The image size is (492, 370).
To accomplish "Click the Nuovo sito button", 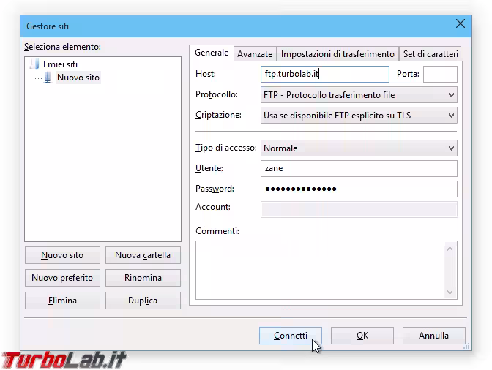I will point(62,255).
